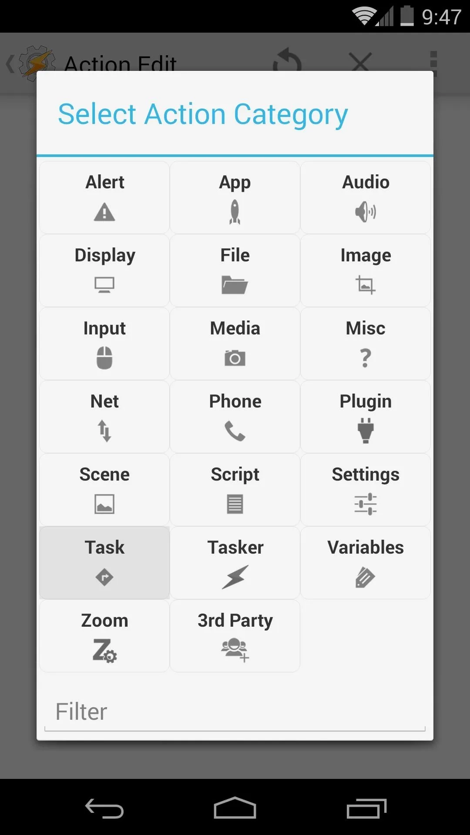Choose the Net arrows category

[104, 417]
